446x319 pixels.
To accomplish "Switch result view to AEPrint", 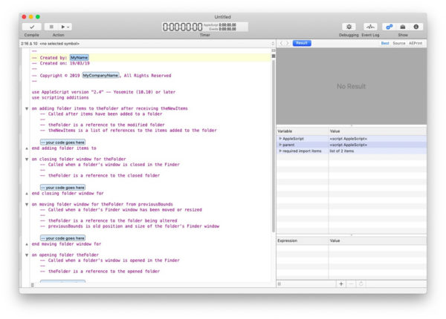I will point(416,43).
